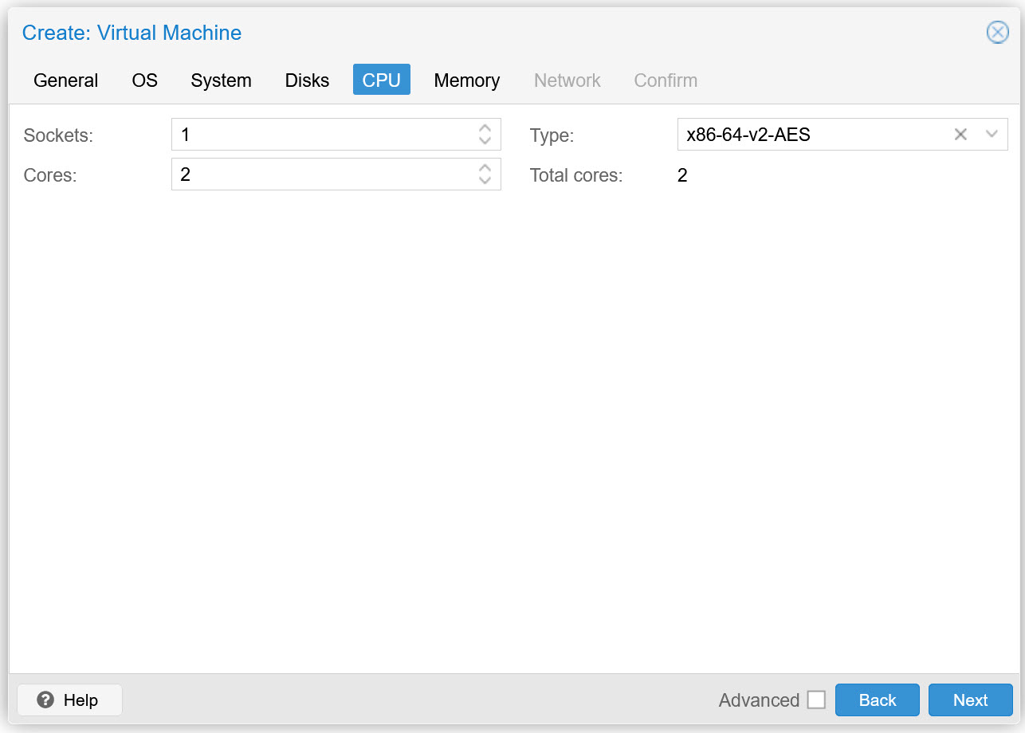Switch to the Memory tab
The image size is (1025, 733).
coord(466,80)
